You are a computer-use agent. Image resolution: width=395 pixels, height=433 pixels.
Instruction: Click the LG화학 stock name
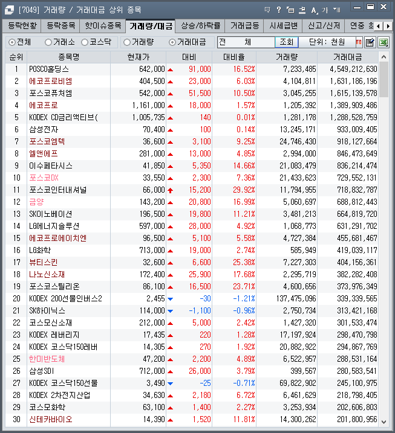pyautogui.click(x=40, y=250)
